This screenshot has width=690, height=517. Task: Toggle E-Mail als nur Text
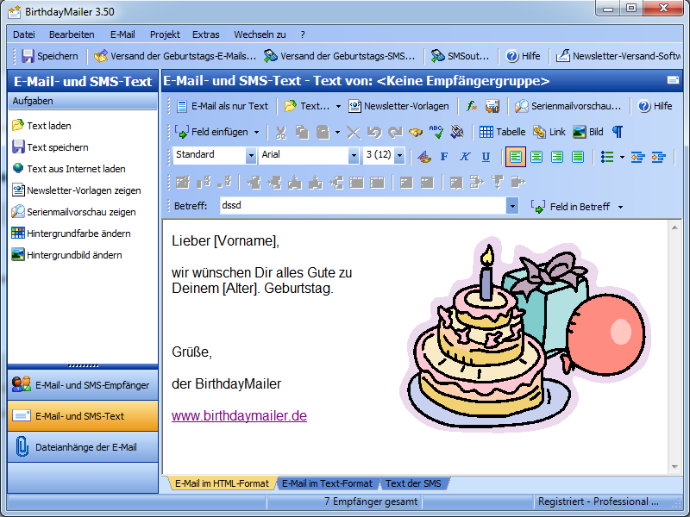coord(223,106)
